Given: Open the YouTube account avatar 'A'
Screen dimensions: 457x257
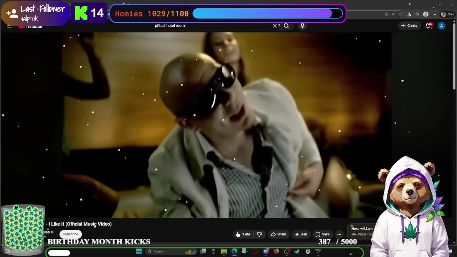Looking at the screenshot, I should point(442,26).
